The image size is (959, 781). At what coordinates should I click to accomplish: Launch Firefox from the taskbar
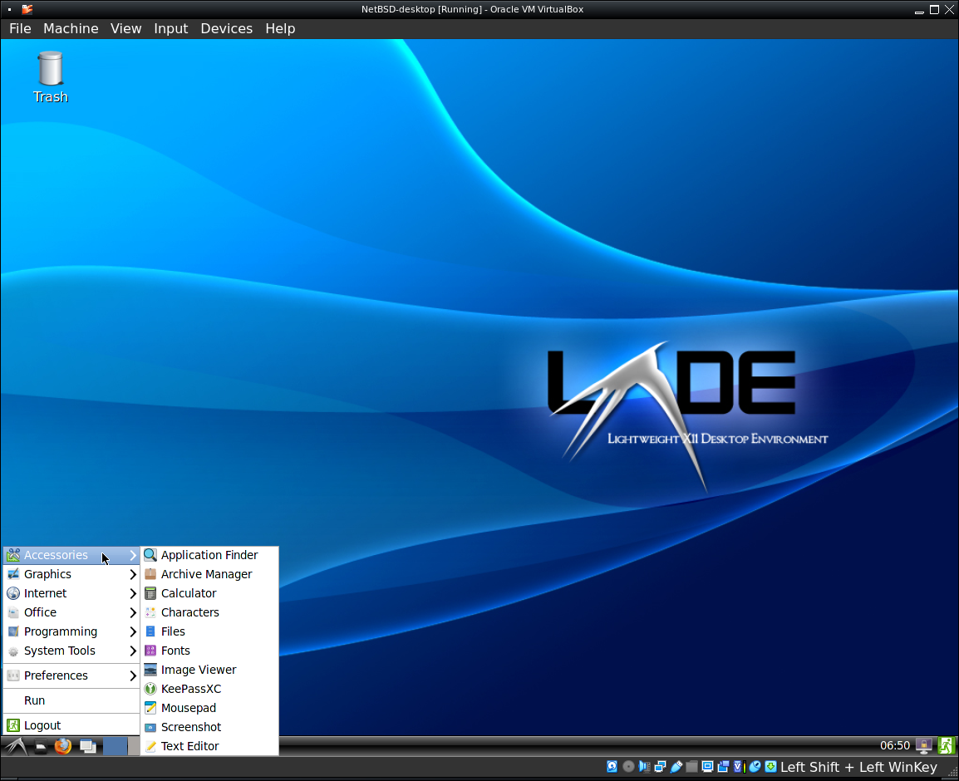[x=63, y=746]
